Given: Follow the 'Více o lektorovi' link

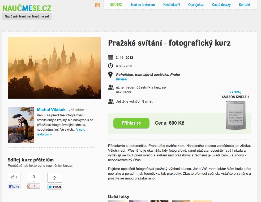Looking at the screenshot, I should (61, 132).
